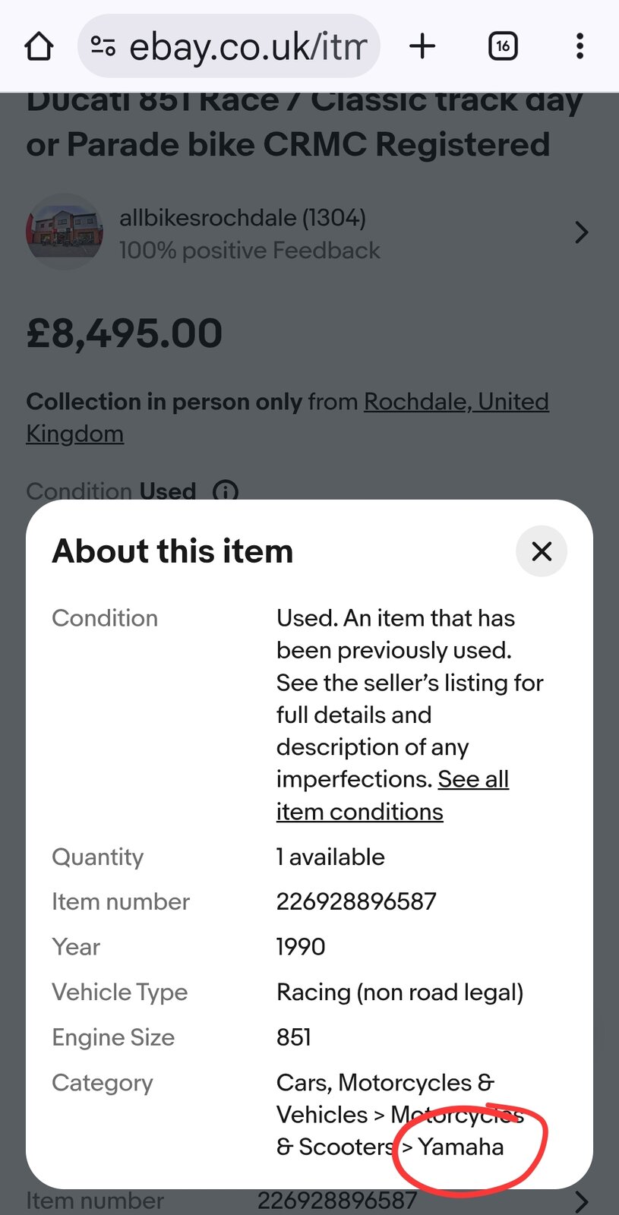Tap the Yamaha category entry
Viewport: 619px width, 1215px height.
(461, 1147)
